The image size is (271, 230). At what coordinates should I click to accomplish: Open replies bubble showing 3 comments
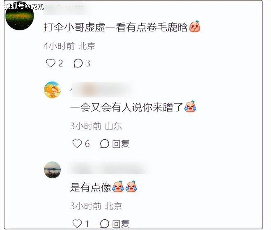tap(78, 63)
